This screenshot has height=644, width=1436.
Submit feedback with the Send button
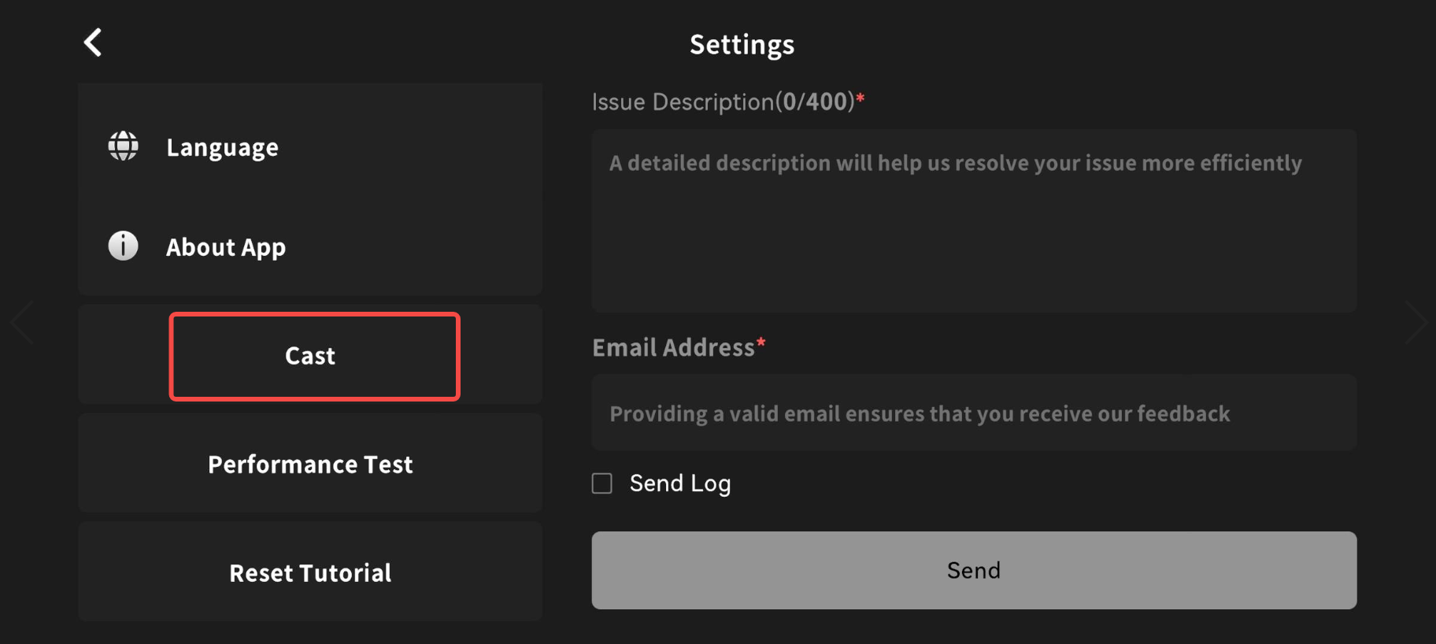(x=974, y=570)
